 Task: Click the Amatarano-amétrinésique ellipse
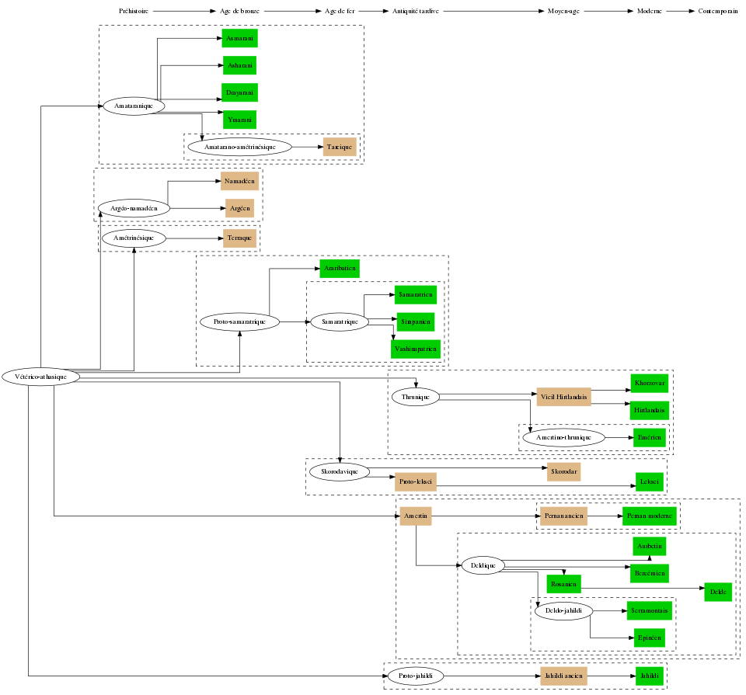239,146
